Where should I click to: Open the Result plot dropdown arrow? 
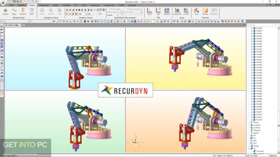[149, 16]
